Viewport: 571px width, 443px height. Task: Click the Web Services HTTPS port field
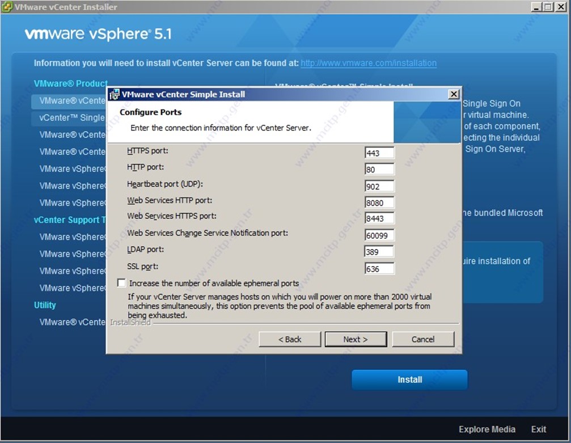point(379,218)
